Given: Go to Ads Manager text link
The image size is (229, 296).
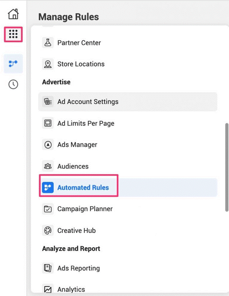Looking at the screenshot, I should (77, 145).
